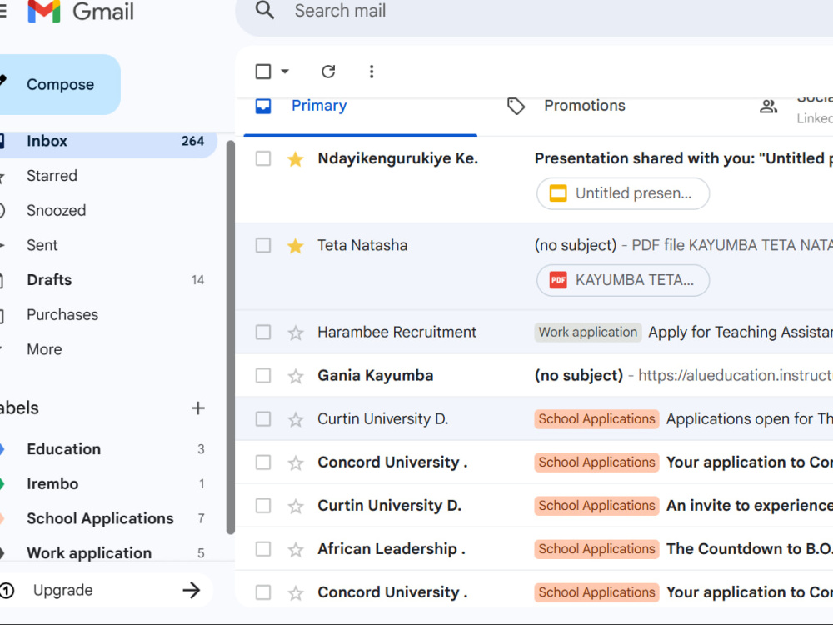Open the Slides icon Untitled presentation chip

558,193
